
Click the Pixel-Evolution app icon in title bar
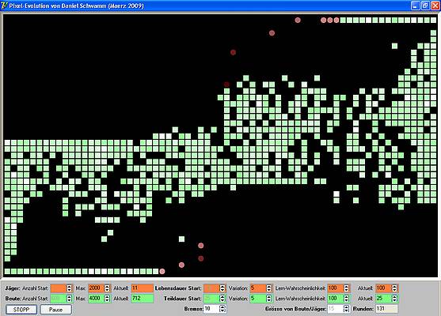(4, 6)
